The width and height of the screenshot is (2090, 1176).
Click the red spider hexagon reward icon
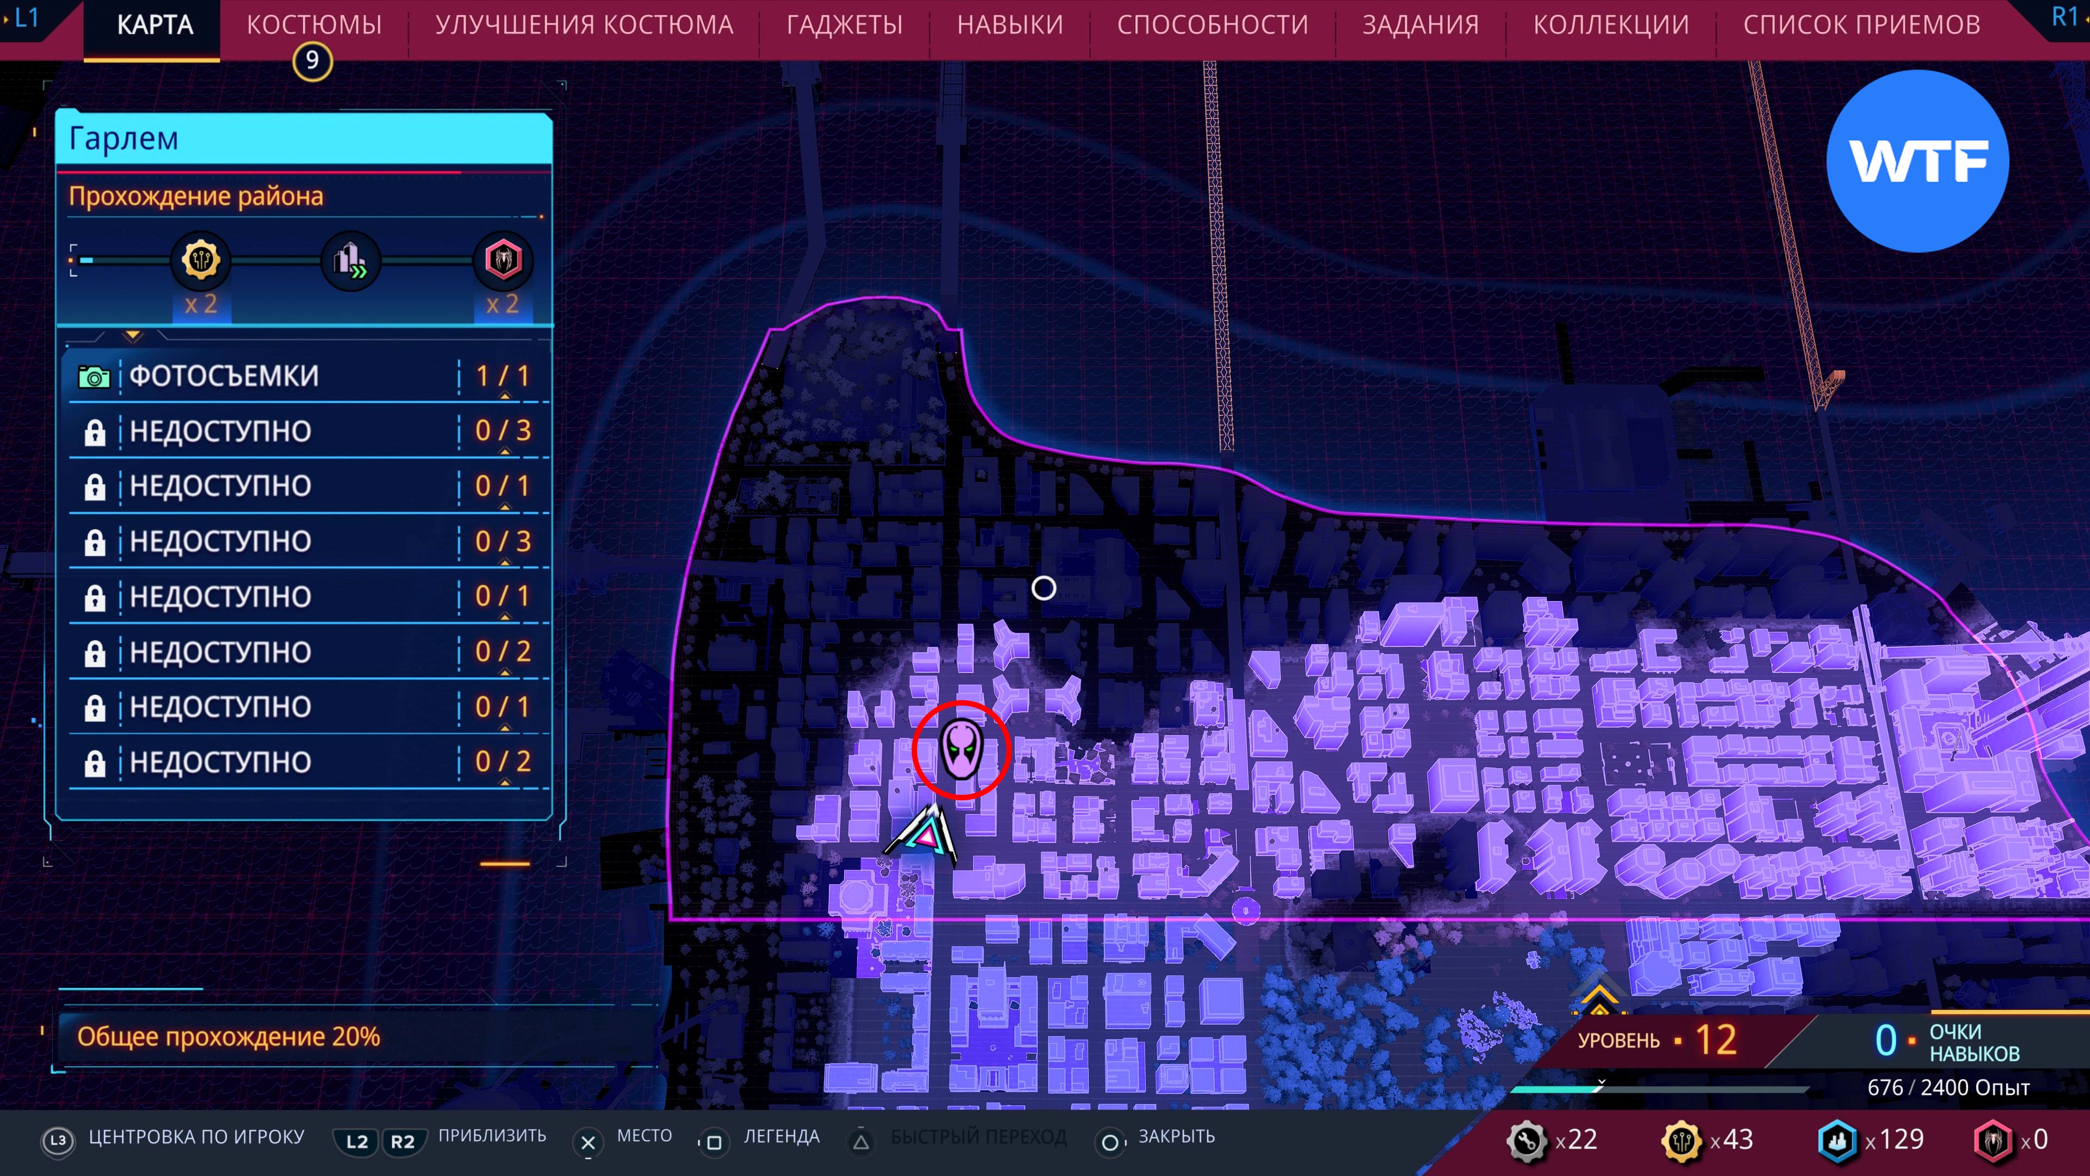pyautogui.click(x=503, y=260)
